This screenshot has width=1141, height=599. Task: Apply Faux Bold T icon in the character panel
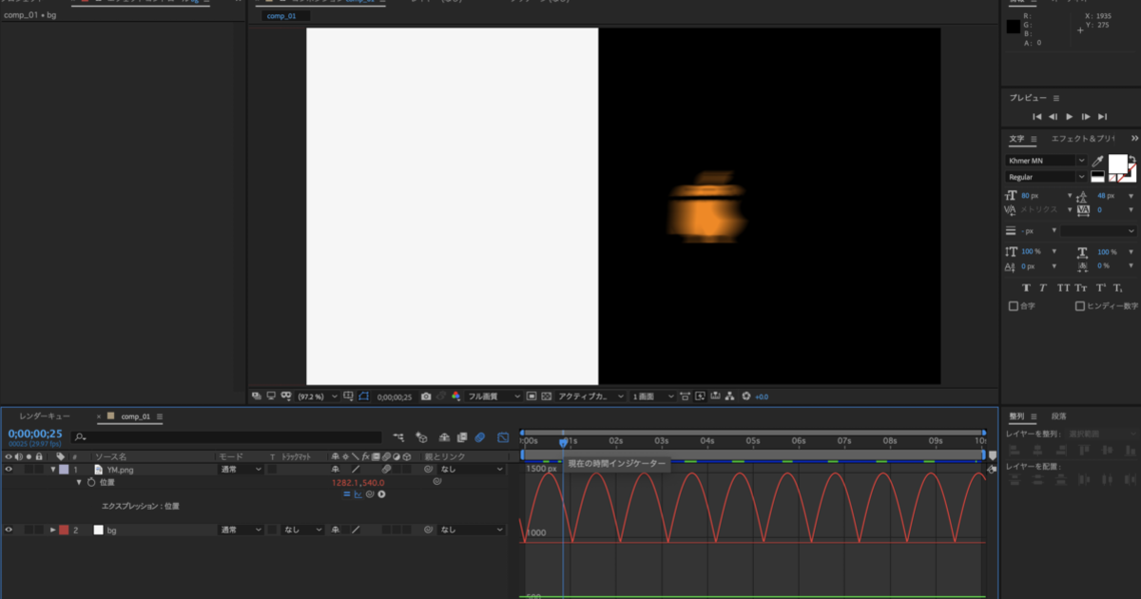click(1027, 287)
